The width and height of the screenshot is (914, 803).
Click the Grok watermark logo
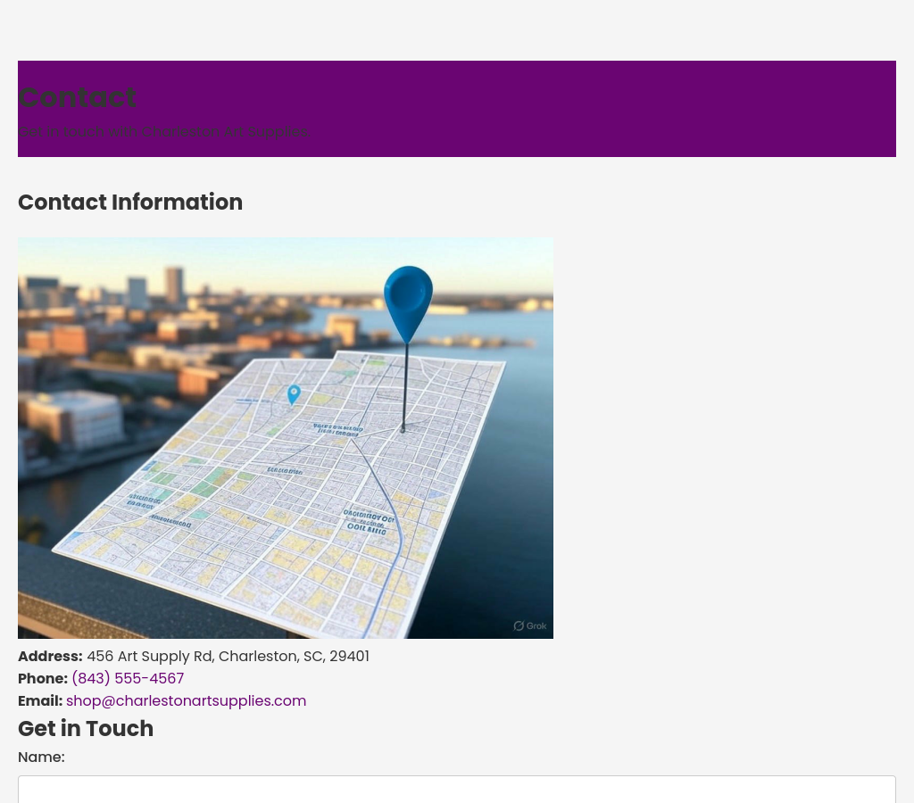pos(530,625)
